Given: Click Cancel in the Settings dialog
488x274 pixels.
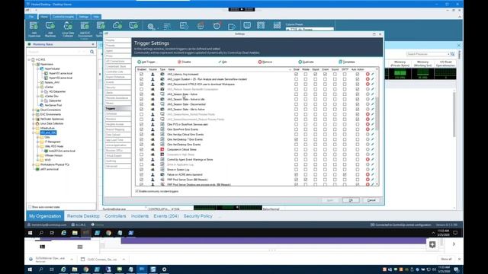Looking at the screenshot, I should (371, 200).
